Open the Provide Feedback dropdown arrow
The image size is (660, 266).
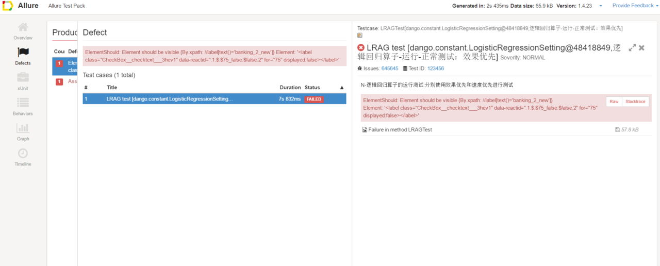coord(657,6)
